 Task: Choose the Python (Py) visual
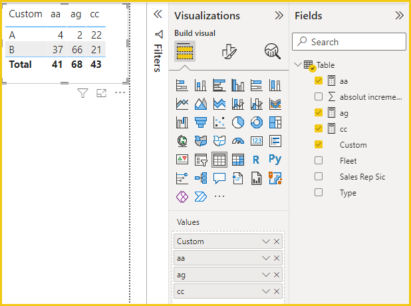(x=275, y=159)
